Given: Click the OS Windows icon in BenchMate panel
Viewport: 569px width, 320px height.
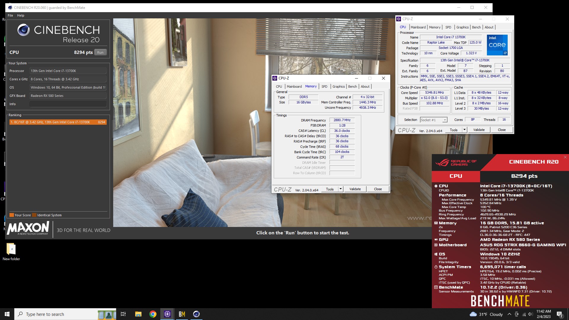Looking at the screenshot, I should coord(436,254).
